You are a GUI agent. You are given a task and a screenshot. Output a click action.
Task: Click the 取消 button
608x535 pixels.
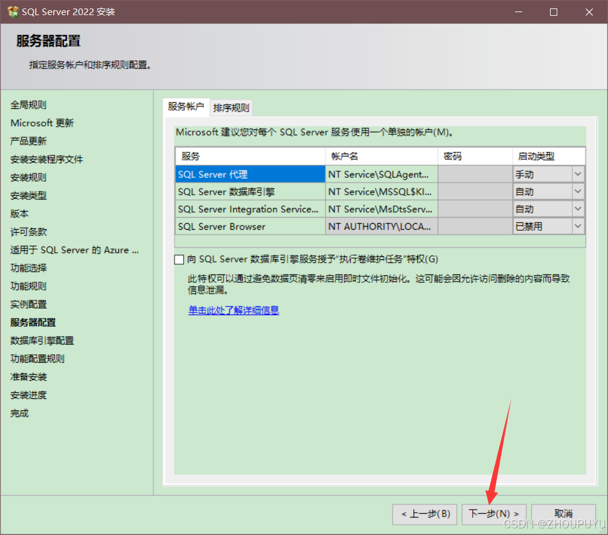(562, 514)
